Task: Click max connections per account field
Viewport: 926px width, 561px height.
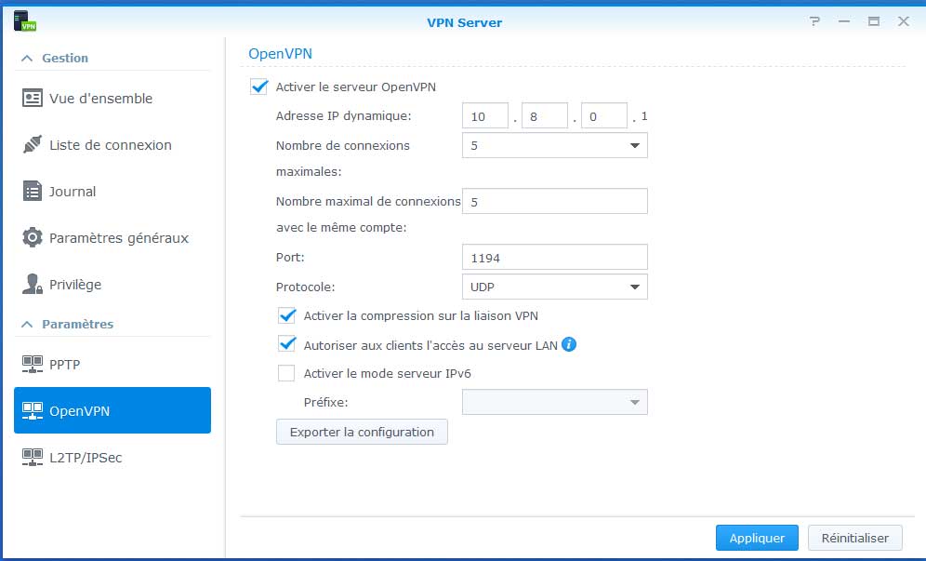Action: pyautogui.click(x=554, y=202)
